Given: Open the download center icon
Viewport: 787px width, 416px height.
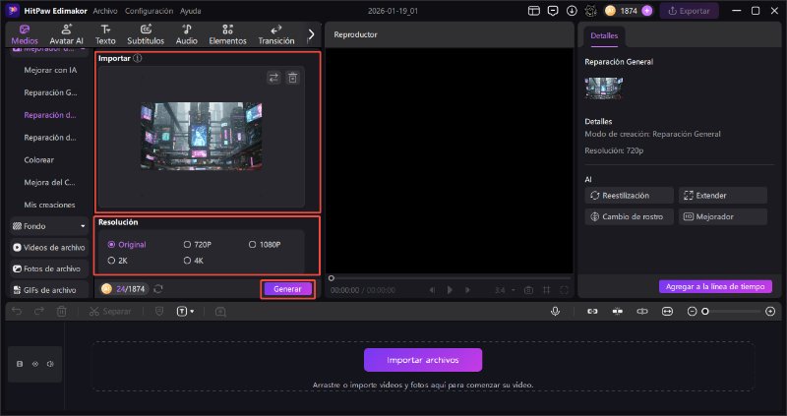Looking at the screenshot, I should [x=572, y=11].
